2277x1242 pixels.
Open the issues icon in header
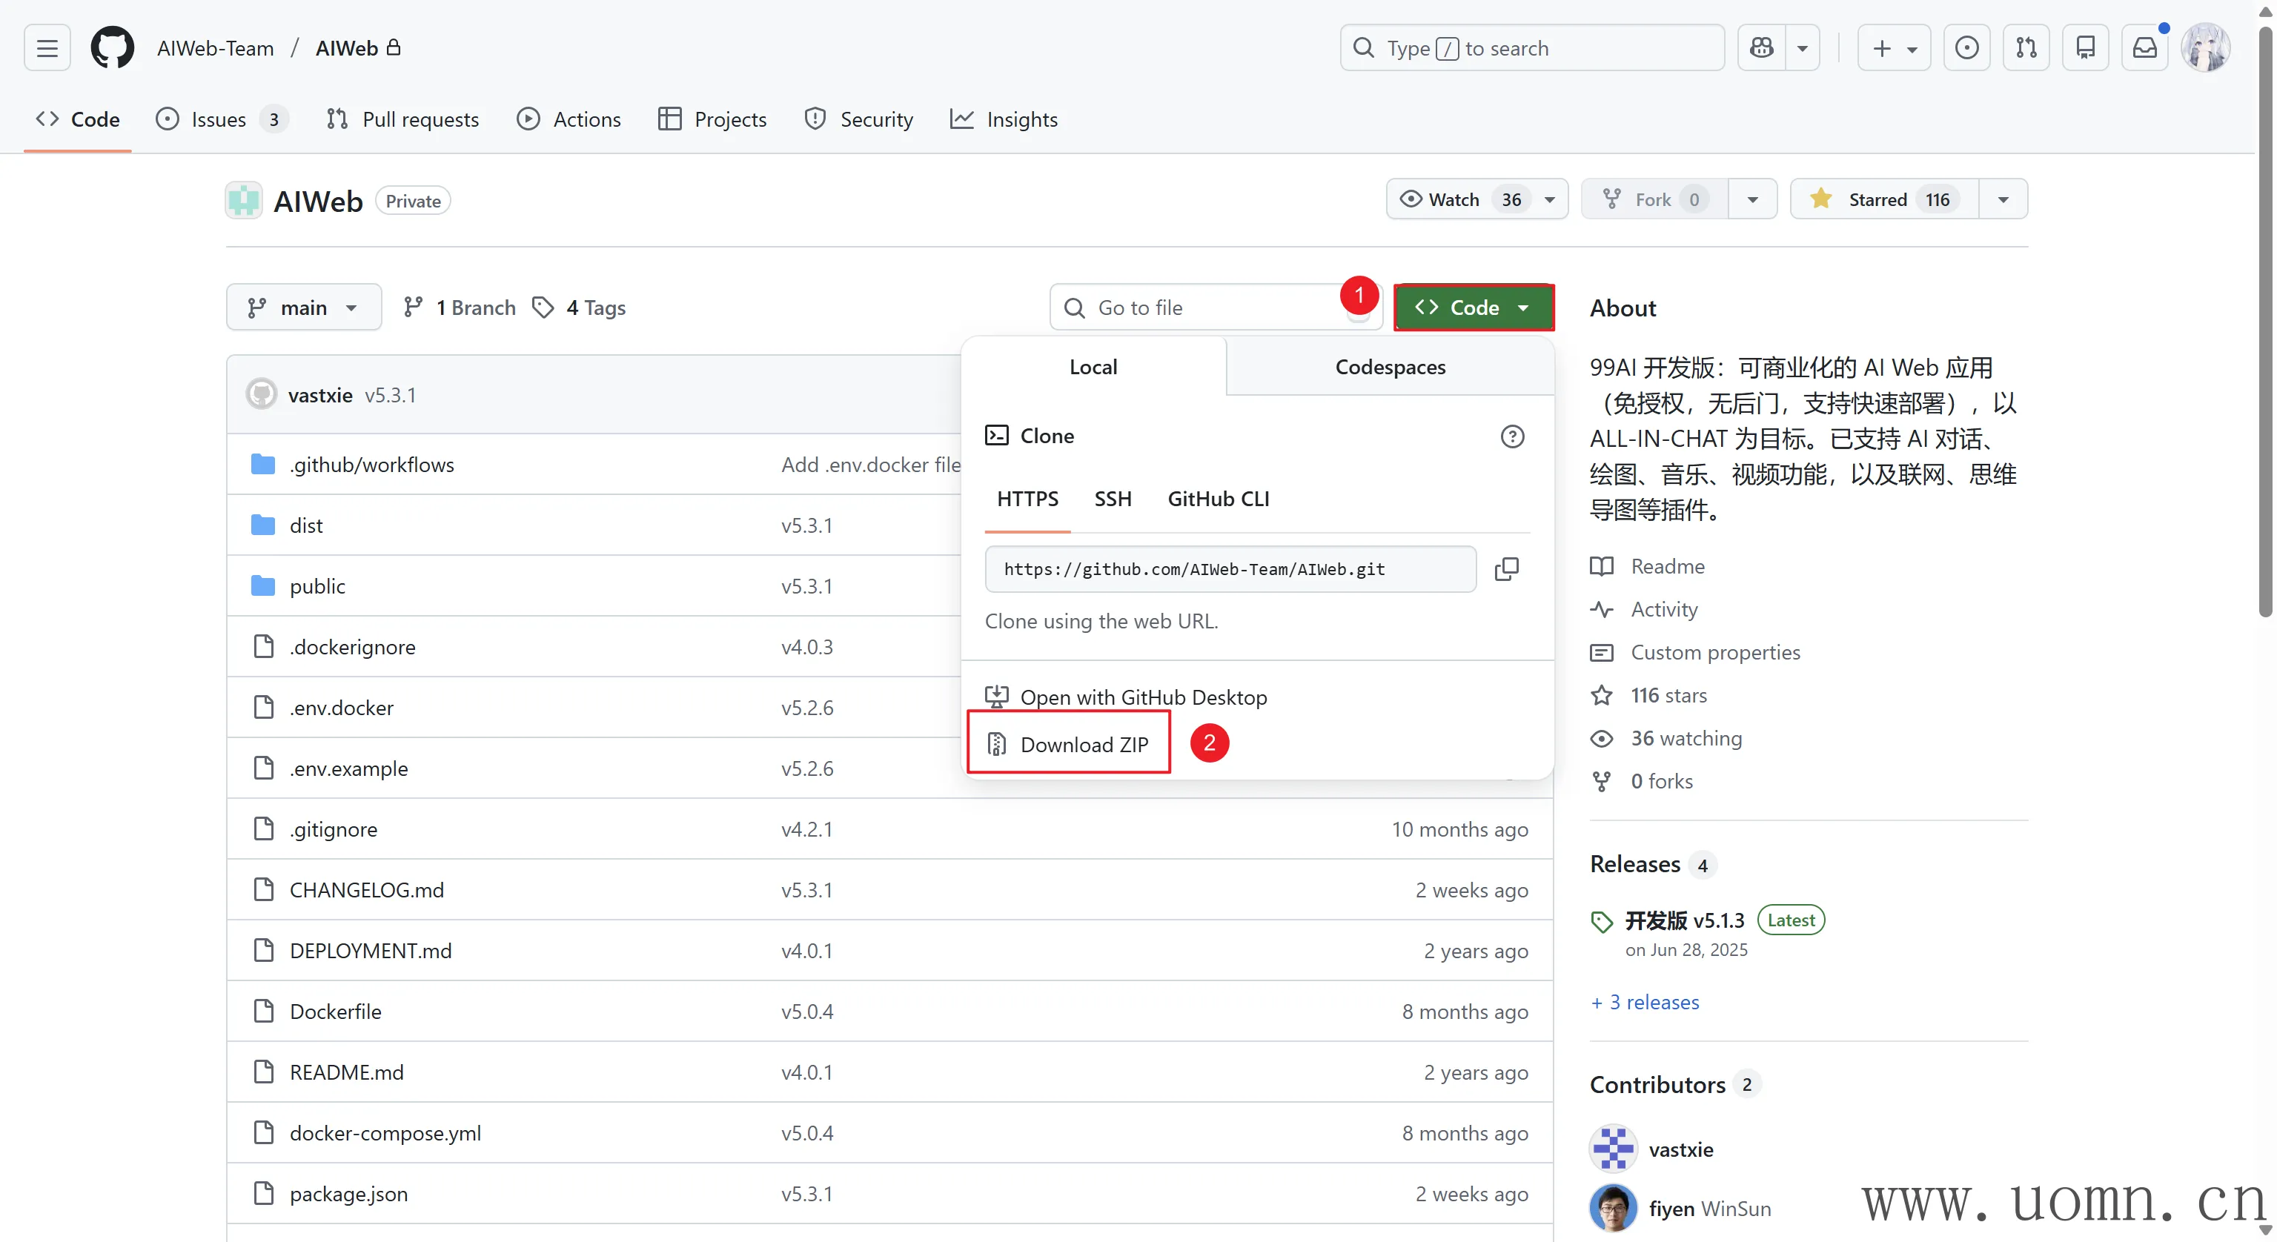point(1966,47)
